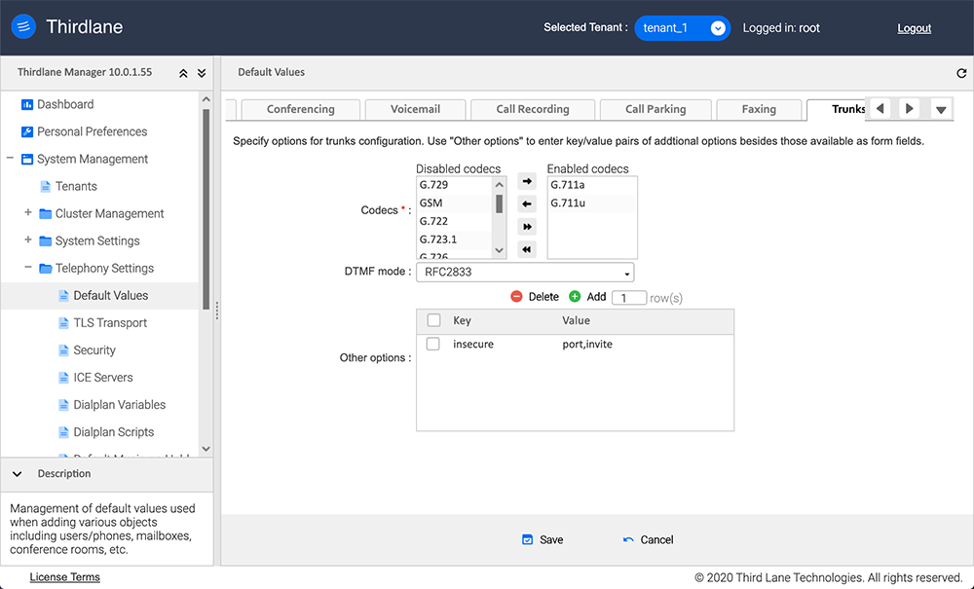Click the Add rows button label
Viewport: 974px width, 589px height.
coord(596,297)
